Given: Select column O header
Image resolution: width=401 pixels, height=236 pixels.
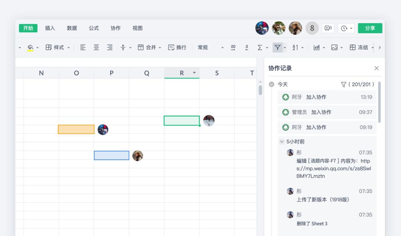Looking at the screenshot, I should pyautogui.click(x=76, y=73).
